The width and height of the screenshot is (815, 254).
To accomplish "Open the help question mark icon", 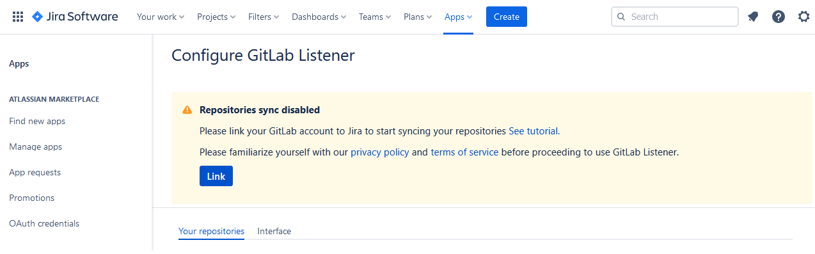I will click(779, 17).
